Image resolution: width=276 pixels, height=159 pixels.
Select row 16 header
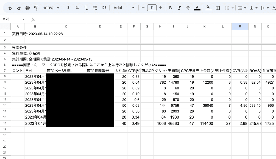point(5,123)
